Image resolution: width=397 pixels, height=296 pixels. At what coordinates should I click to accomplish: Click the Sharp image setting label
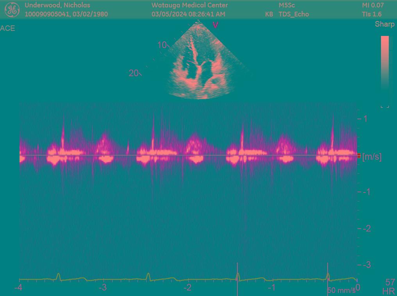384,24
